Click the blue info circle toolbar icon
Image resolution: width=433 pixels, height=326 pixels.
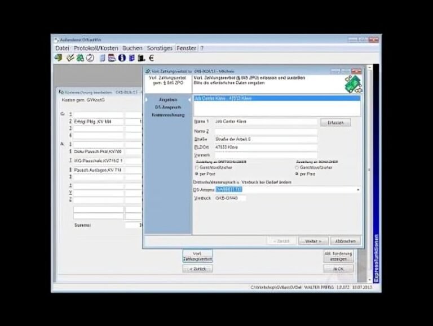click(x=122, y=58)
